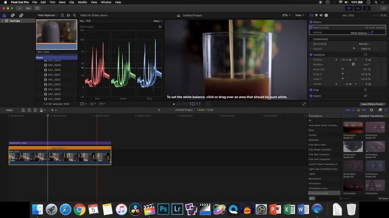Image resolution: width=389 pixels, height=218 pixels.
Task: Select the Name column header in browser
Action: click(57, 58)
